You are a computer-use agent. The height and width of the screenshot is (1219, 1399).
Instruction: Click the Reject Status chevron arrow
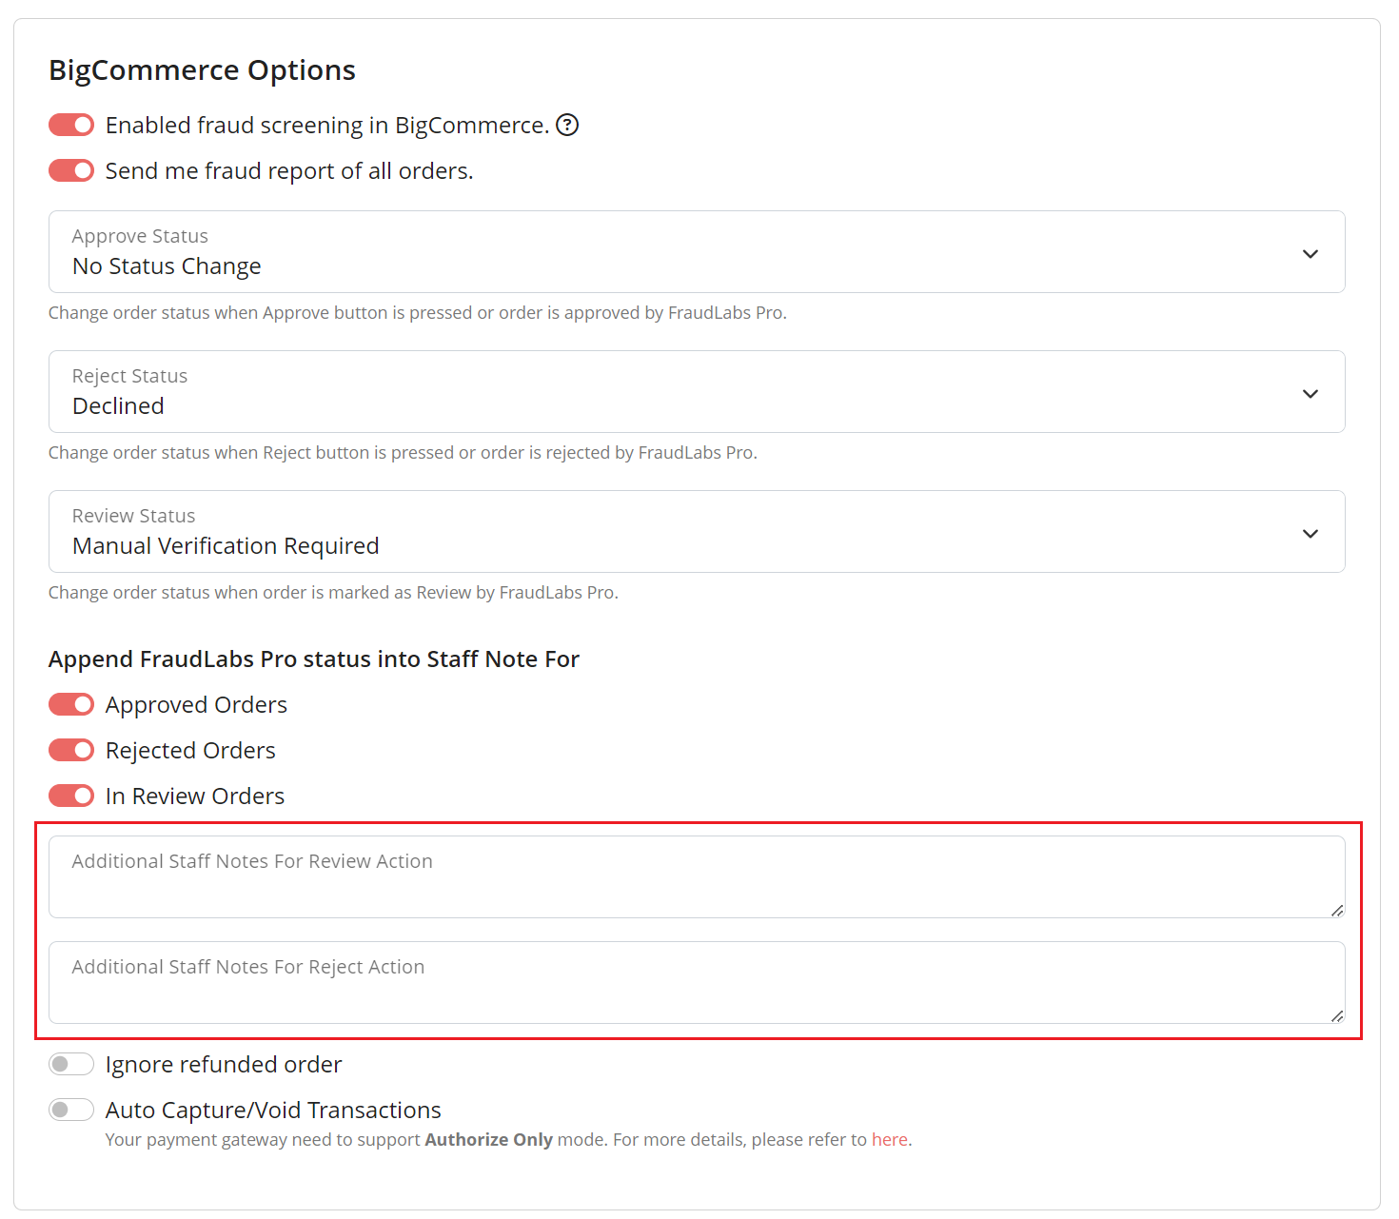[1310, 394]
